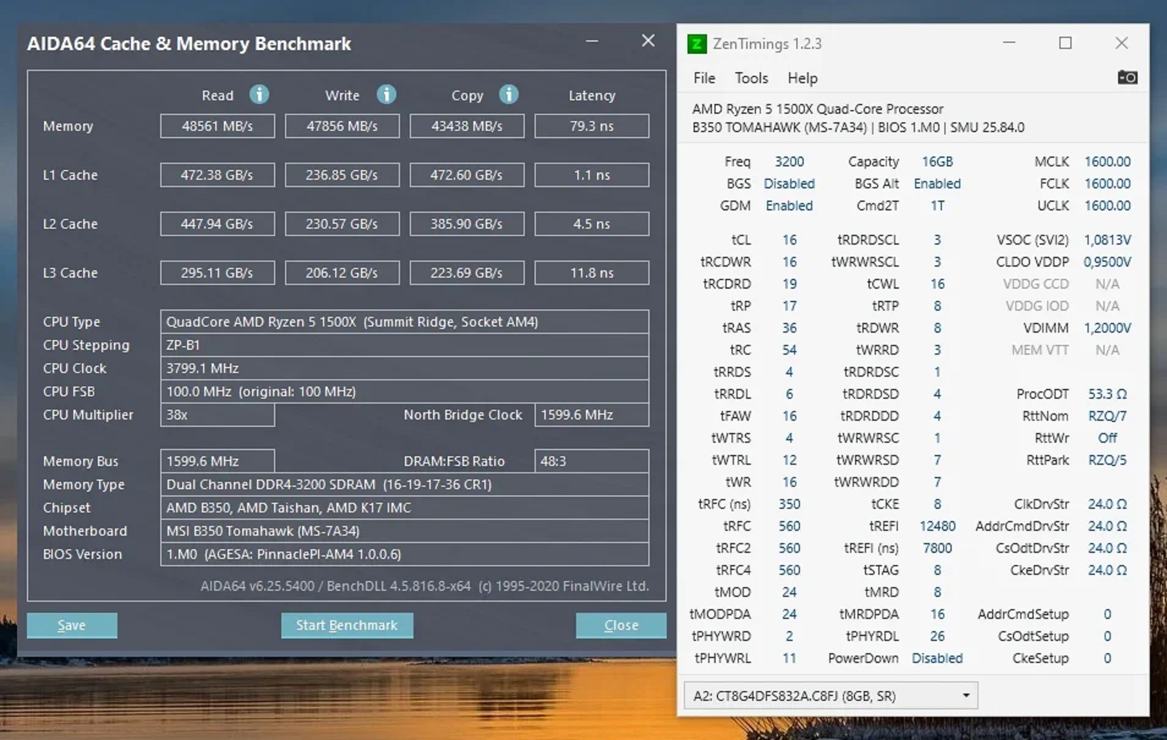Screen dimensions: 1167x740
Task: Click the tRCDRD value 19
Action: click(x=789, y=284)
